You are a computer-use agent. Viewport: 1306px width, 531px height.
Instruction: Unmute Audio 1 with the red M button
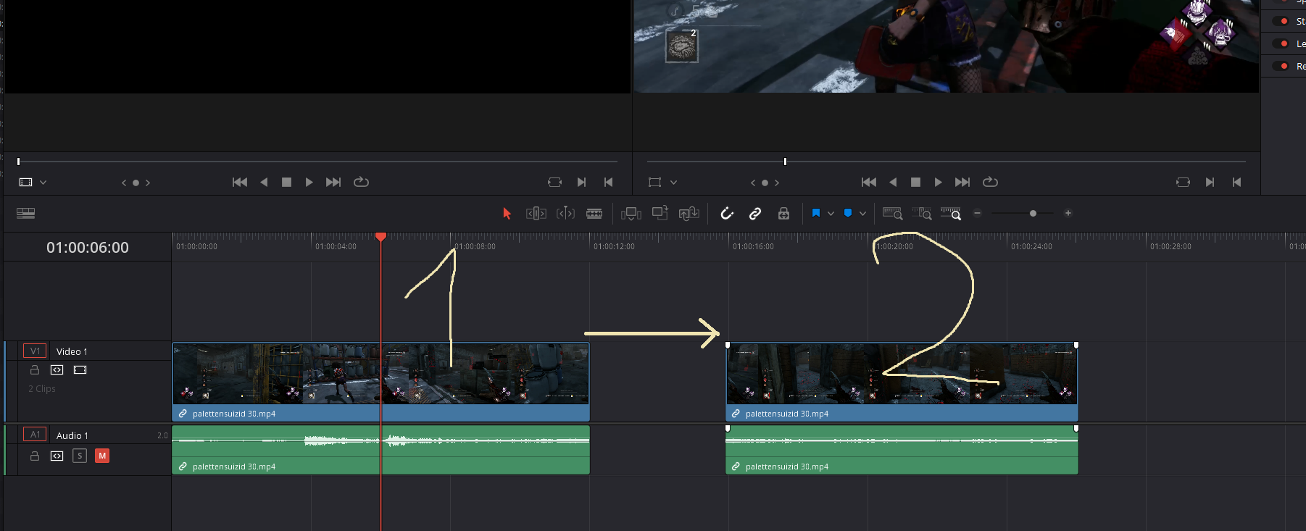[x=102, y=456]
